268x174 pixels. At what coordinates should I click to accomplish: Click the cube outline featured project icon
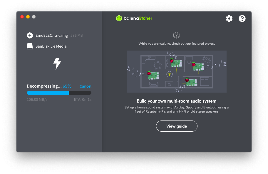[x=176, y=35]
